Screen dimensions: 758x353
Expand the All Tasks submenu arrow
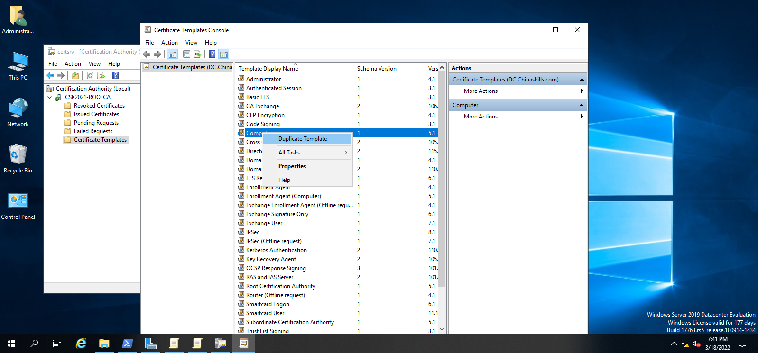point(346,153)
